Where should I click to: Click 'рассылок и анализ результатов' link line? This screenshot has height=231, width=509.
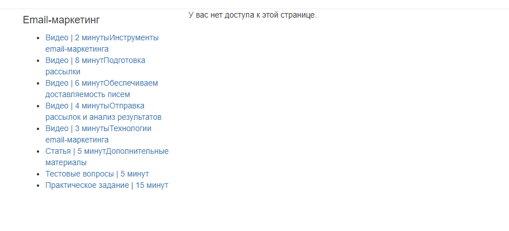pyautogui.click(x=103, y=117)
